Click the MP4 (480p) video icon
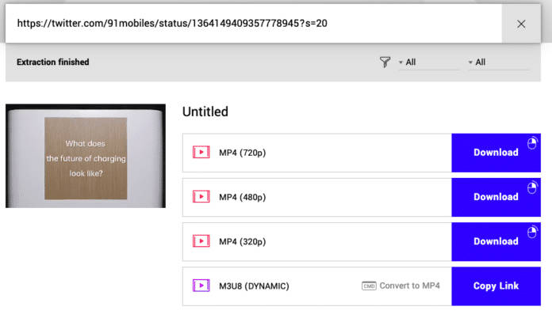Screen dimensions: 552x318 201,197
